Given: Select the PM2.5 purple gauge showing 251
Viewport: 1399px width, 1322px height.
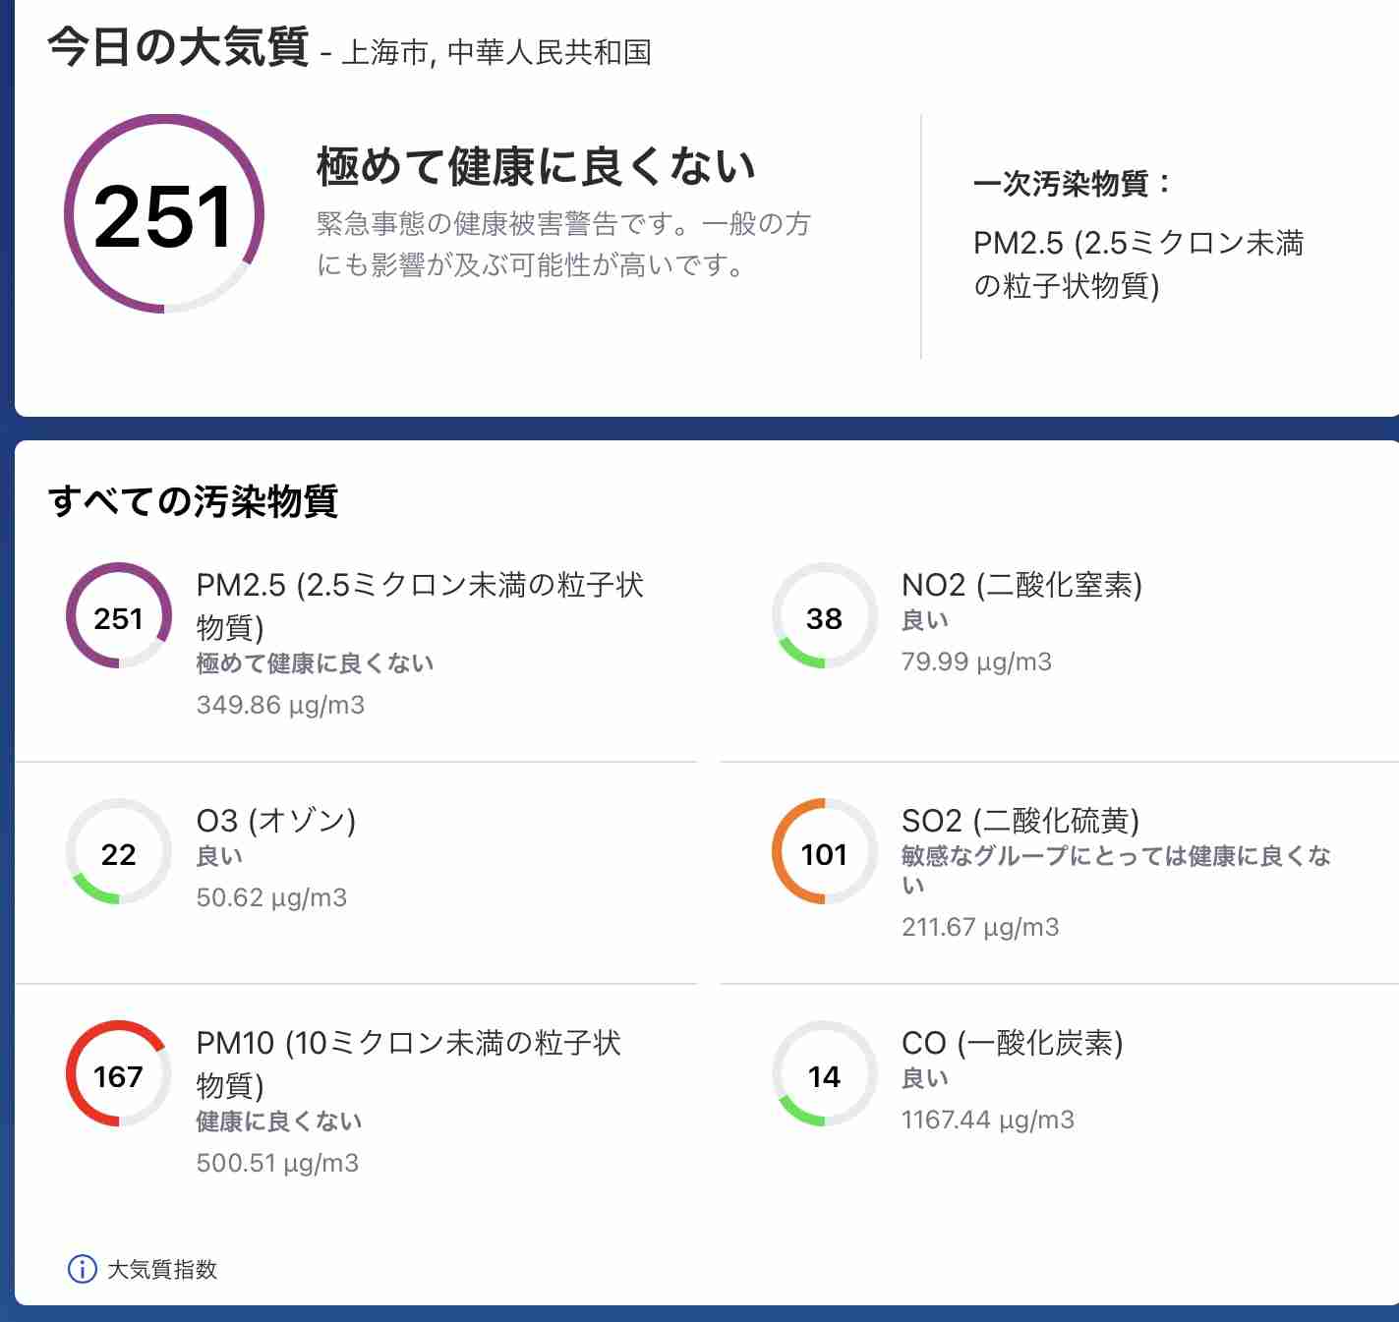Looking at the screenshot, I should pos(119,616).
